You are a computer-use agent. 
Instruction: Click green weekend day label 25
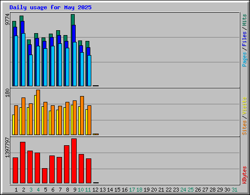(x=190, y=190)
